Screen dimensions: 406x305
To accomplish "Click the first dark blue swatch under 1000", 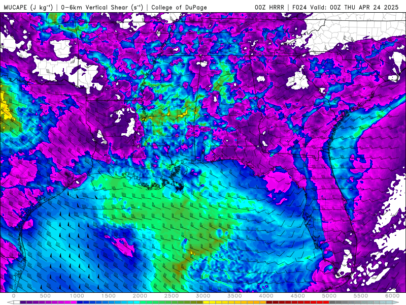I will coord(80,302).
